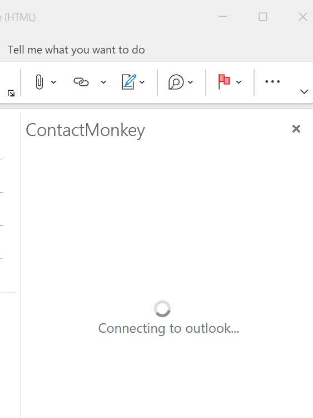
Task: Click the loading spinner above Connecting to outlook
Action: pos(162,309)
